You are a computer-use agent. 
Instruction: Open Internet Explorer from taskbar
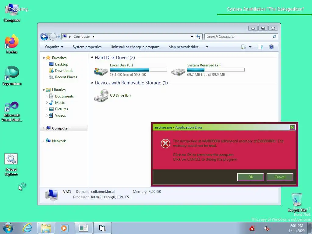[x=27, y=228]
